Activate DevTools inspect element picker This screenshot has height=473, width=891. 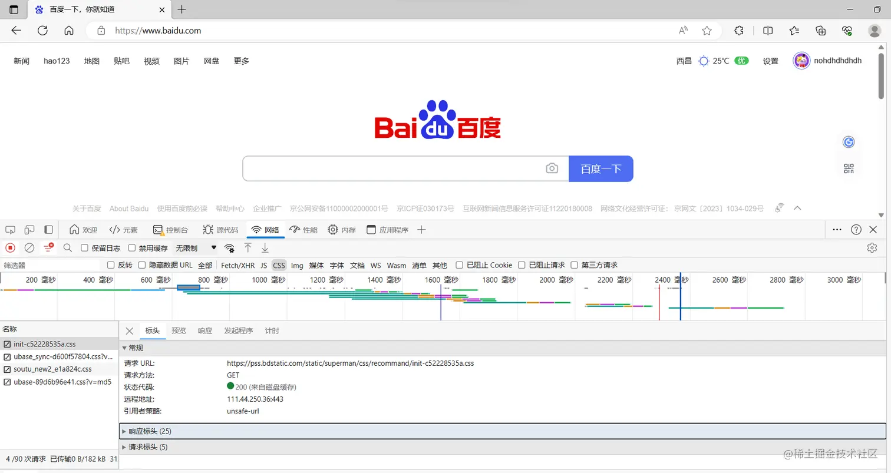tap(11, 230)
